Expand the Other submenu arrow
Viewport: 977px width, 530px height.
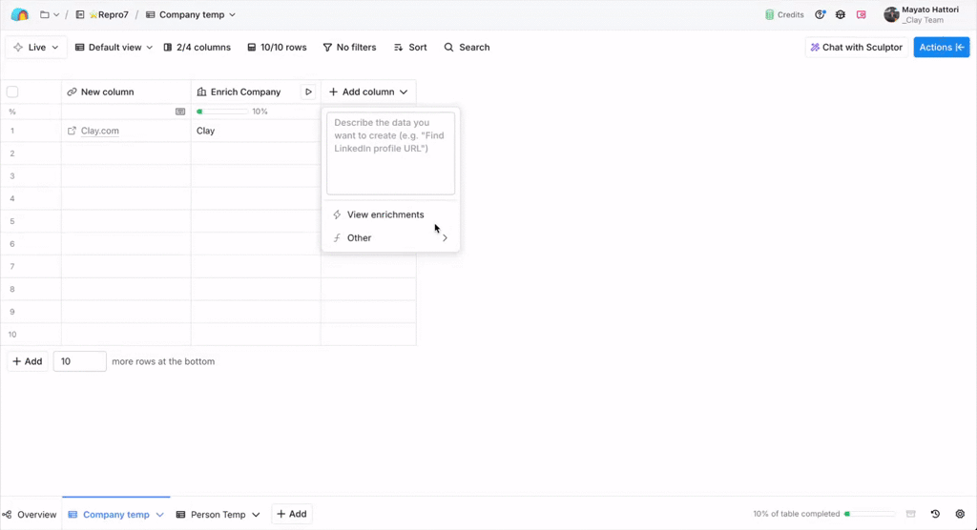coord(445,238)
